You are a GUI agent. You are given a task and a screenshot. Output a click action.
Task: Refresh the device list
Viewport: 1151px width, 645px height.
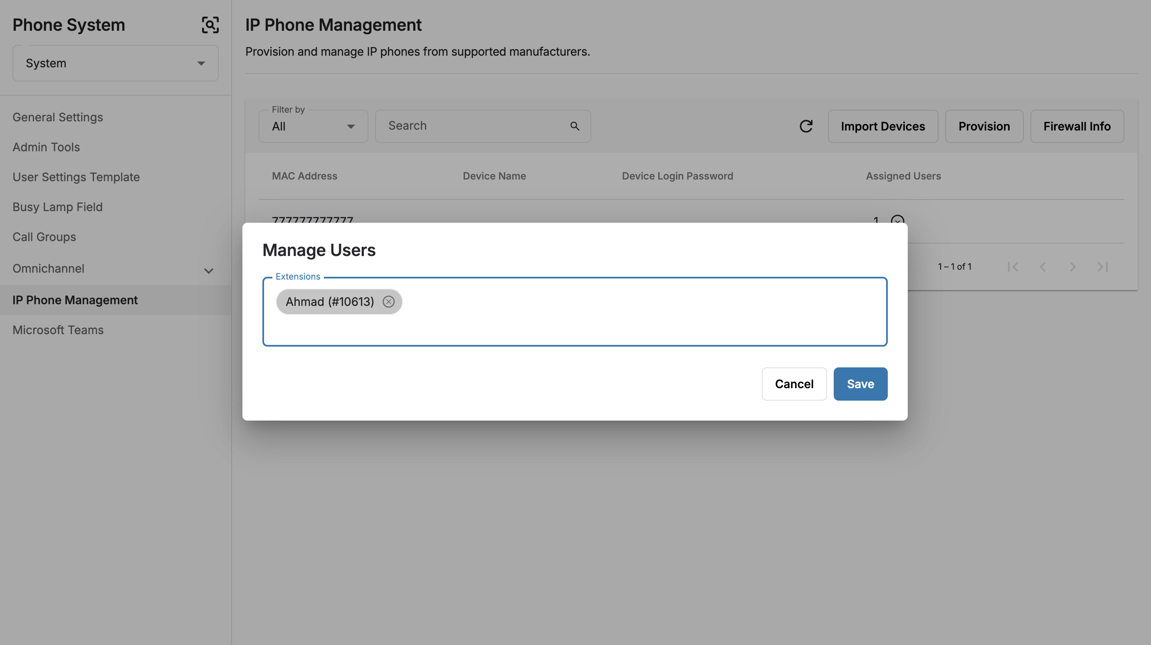[x=805, y=126]
